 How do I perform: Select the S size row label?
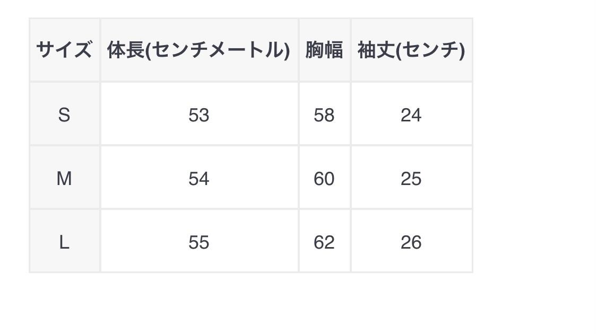pos(64,115)
